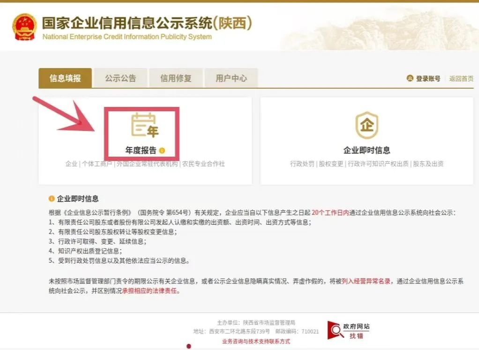Click the info badge beside 年度报告
479x350 pixels.
pyautogui.click(x=162, y=151)
